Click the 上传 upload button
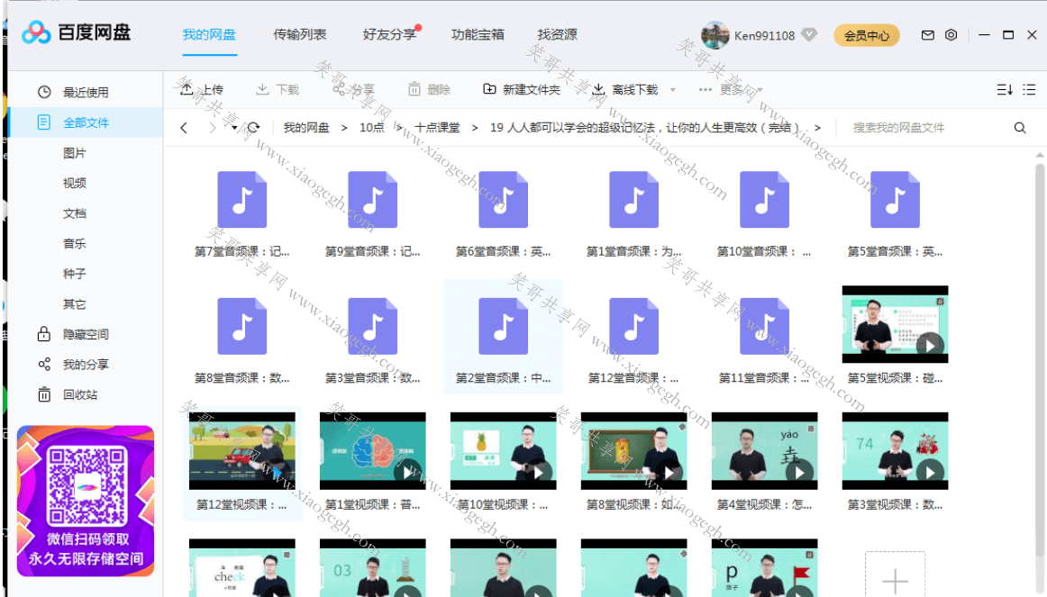 pos(202,89)
